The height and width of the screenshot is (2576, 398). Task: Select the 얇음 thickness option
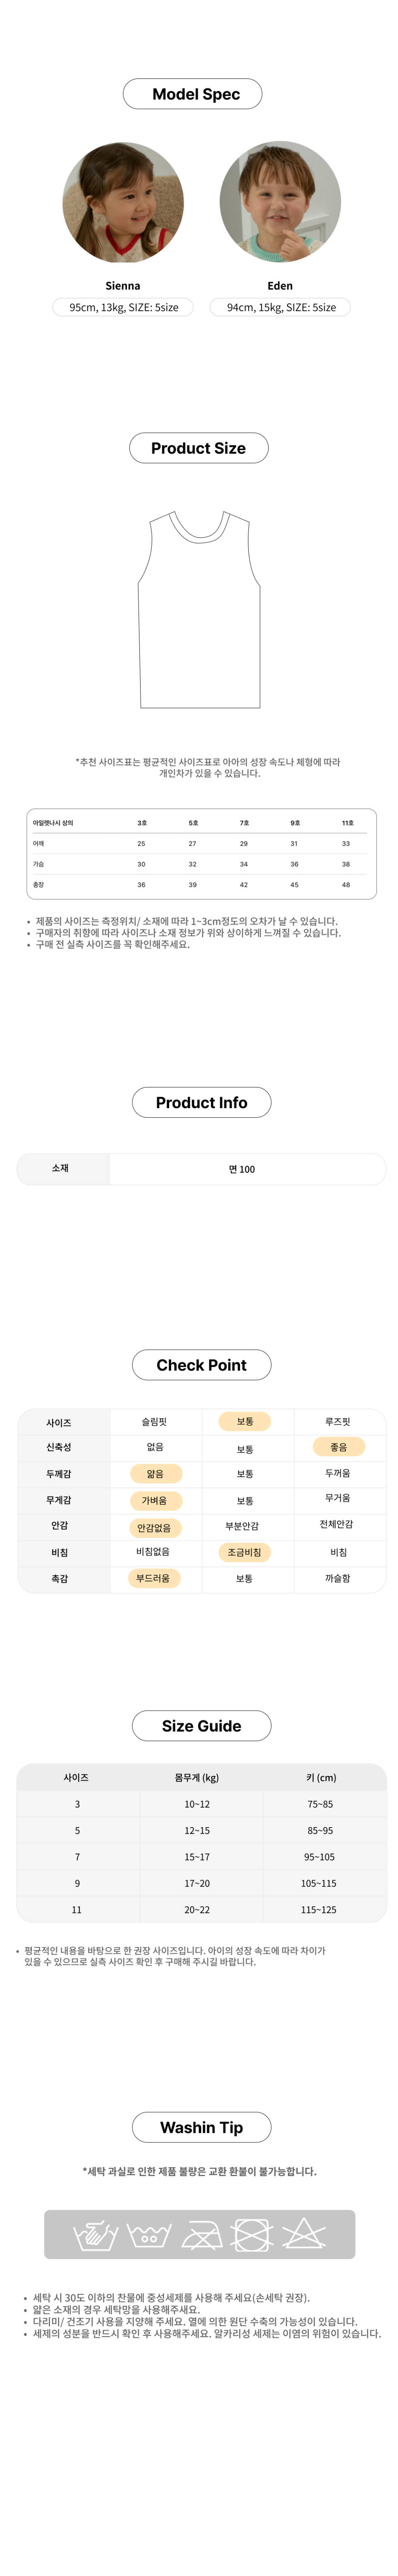155,1473
